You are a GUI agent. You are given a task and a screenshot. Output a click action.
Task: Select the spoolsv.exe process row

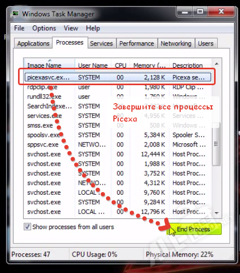pos(118,135)
